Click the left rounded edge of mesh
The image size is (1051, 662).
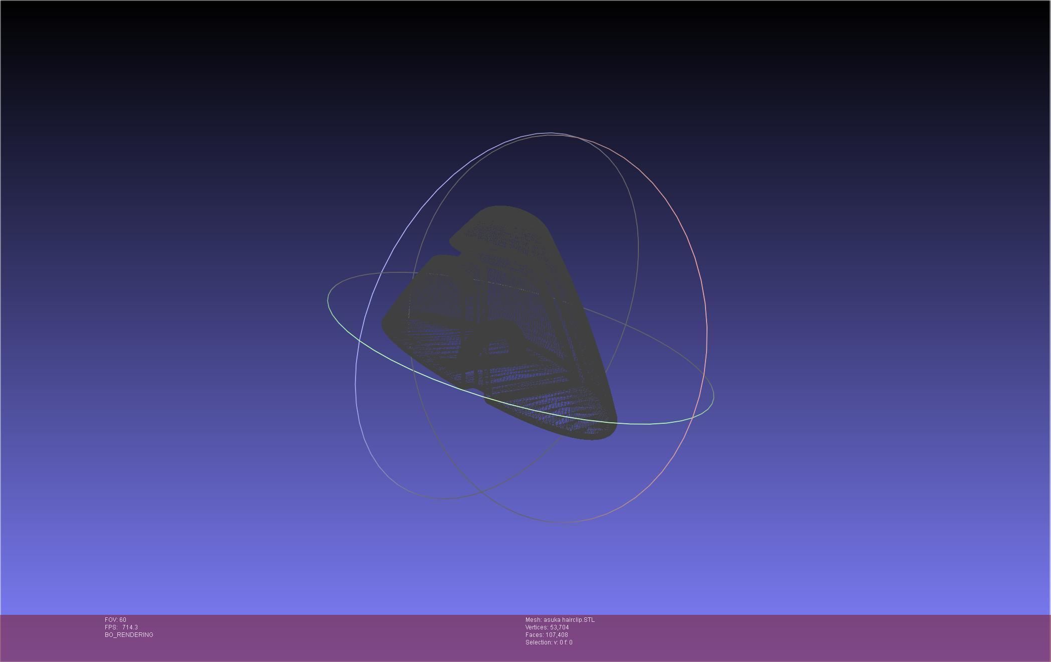coord(387,323)
